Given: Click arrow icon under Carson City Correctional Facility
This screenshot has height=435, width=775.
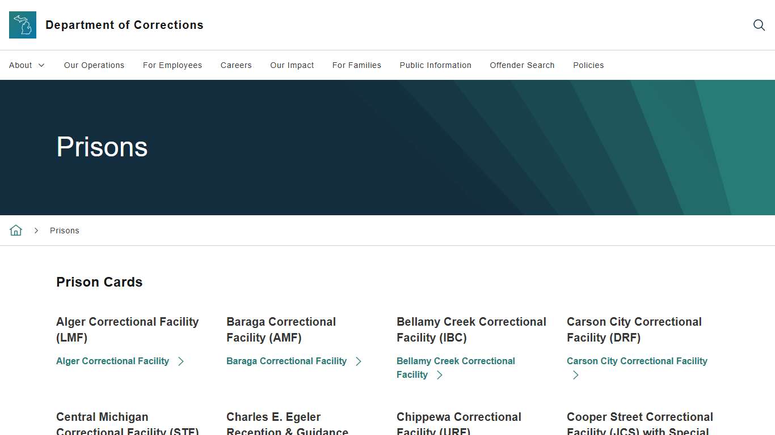Looking at the screenshot, I should [x=576, y=375].
